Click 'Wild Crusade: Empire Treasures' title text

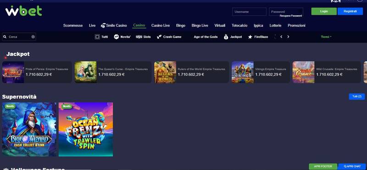337,69
